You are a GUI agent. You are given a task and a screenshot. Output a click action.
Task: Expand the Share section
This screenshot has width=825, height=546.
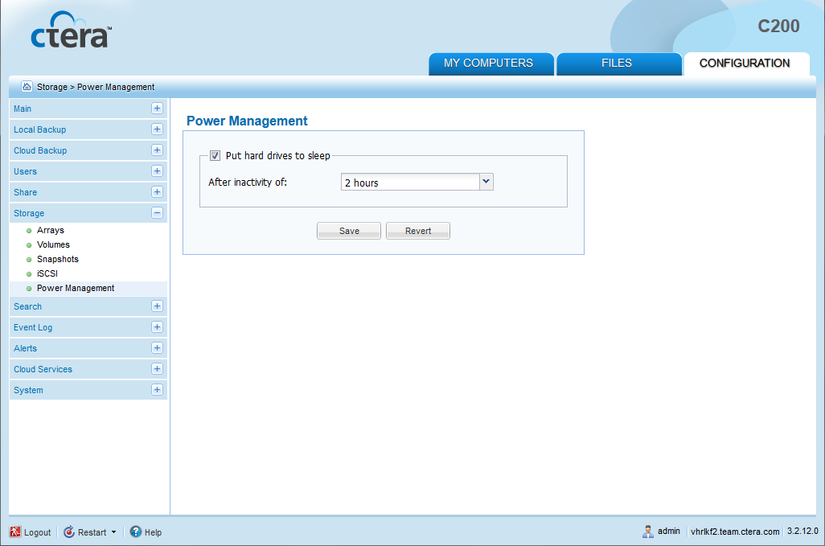coord(157,192)
